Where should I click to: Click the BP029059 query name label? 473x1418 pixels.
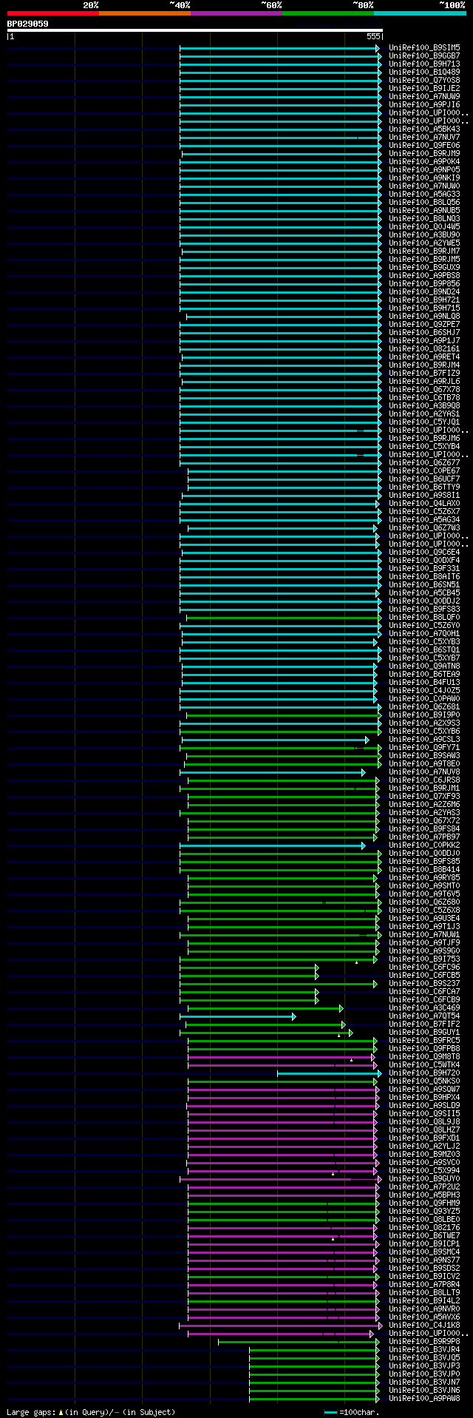(x=28, y=24)
